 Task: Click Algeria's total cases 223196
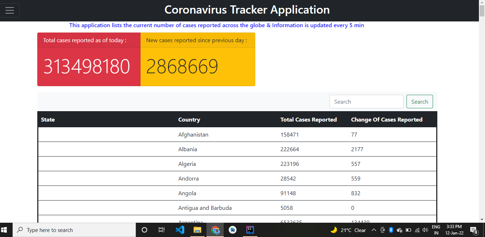(290, 164)
